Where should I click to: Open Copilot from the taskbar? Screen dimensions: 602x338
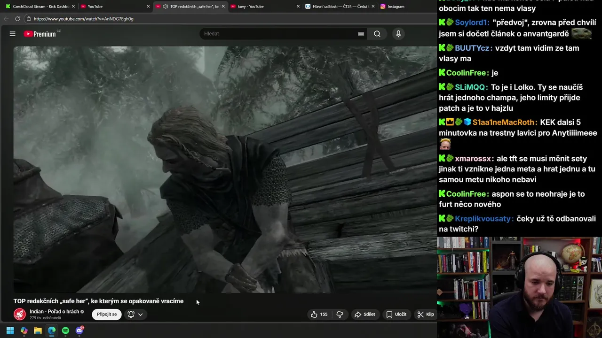point(24,330)
